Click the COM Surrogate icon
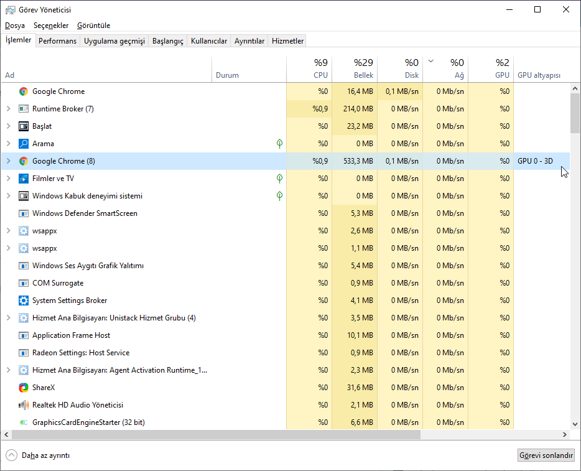This screenshot has width=581, height=471. pos(24,283)
